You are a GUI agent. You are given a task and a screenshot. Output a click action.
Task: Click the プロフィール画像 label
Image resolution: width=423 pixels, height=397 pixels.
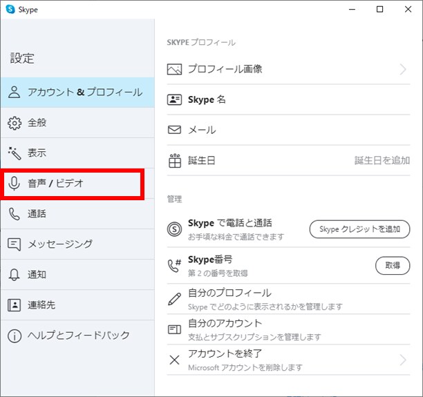225,69
